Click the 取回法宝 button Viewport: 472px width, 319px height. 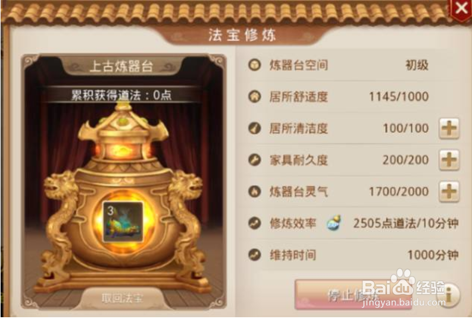pos(122,298)
